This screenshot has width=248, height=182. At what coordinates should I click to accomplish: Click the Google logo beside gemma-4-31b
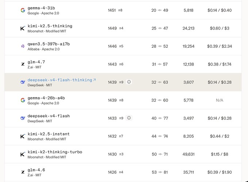click(x=23, y=10)
